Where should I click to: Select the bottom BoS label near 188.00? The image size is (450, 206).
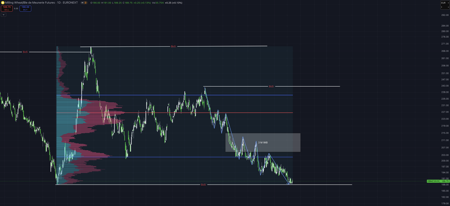[x=203, y=184]
